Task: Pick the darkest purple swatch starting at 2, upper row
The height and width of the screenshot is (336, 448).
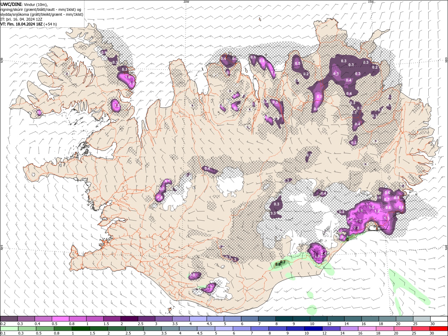Action: pos(129,319)
